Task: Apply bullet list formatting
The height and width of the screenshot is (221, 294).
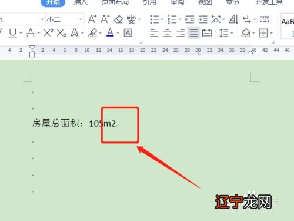Action: pyautogui.click(x=154, y=19)
